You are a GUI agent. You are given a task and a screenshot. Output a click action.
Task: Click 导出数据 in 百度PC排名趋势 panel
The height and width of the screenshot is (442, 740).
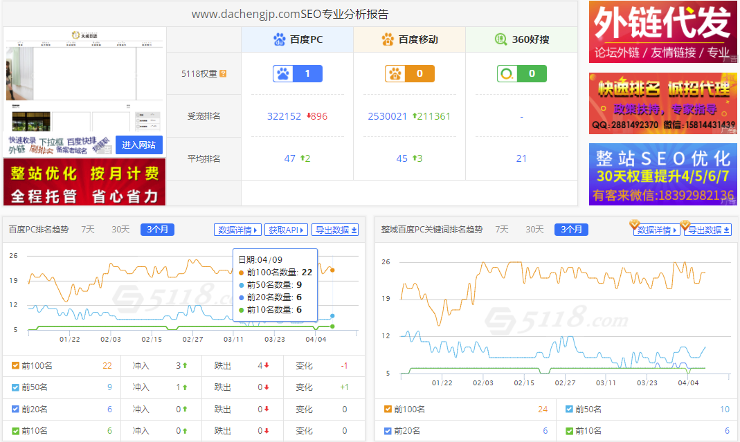pos(336,230)
